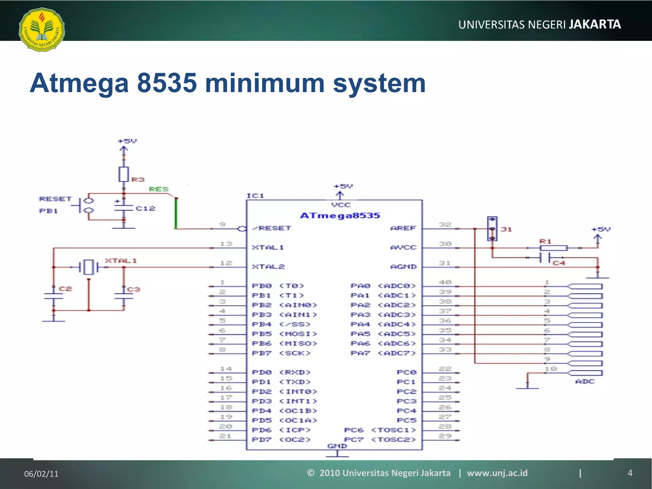Click the 'IC1' designator label
The image size is (652, 489).
(x=255, y=196)
